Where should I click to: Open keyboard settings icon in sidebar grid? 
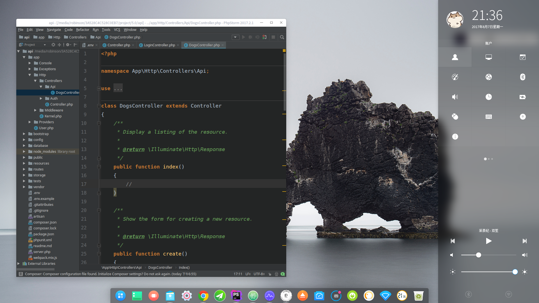click(x=489, y=117)
